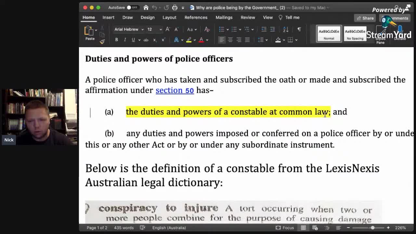Switch to Web Layout view

(x=315, y=227)
